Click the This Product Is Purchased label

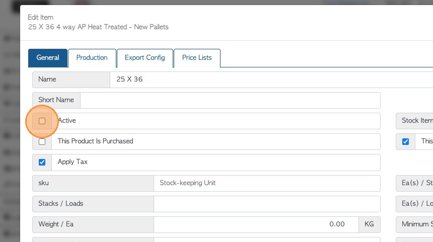(96, 141)
